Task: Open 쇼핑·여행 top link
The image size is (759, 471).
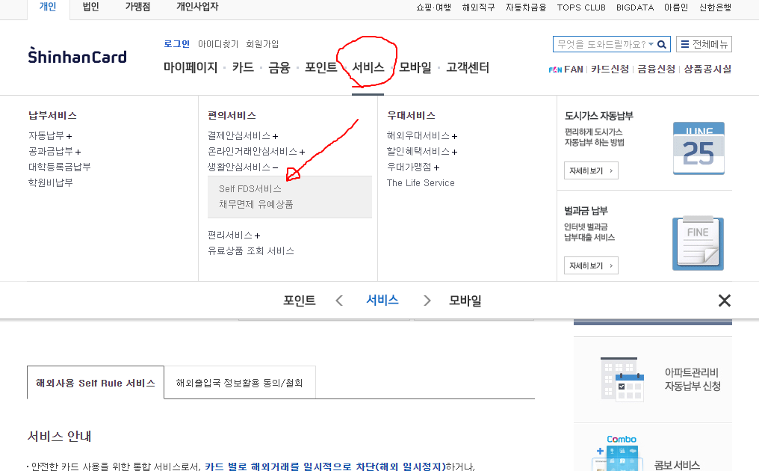Action: click(434, 7)
